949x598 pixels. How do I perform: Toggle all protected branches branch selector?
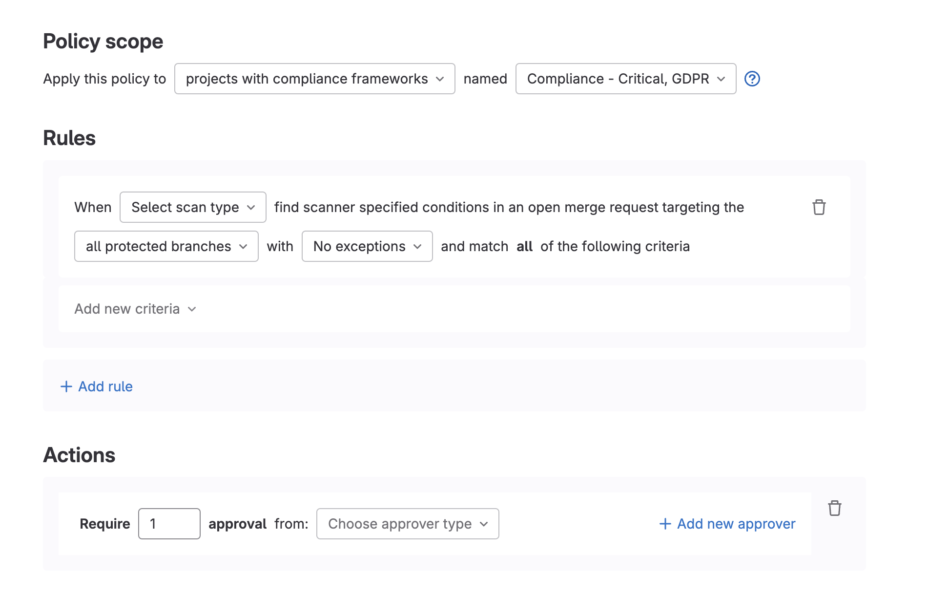point(165,246)
